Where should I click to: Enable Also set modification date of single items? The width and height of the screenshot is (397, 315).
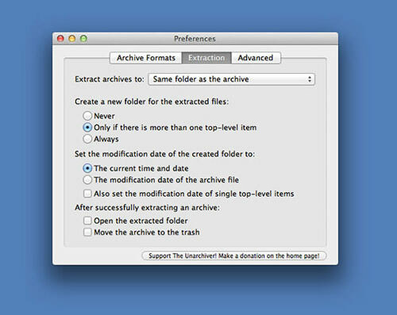tap(87, 194)
